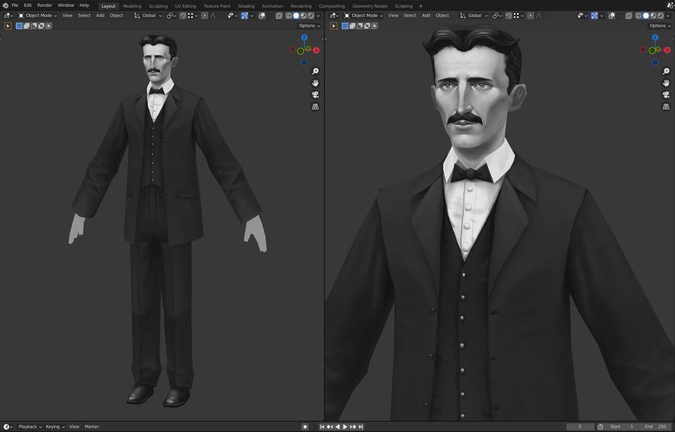Open the File menu
Image resolution: width=675 pixels, height=432 pixels.
coord(15,5)
